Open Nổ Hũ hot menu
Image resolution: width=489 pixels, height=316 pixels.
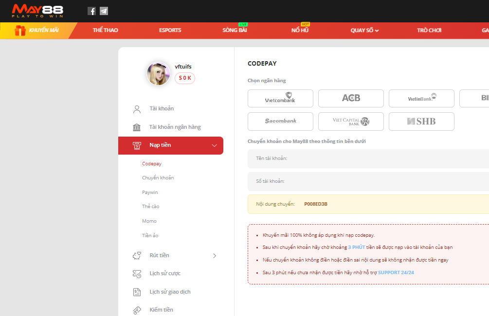[x=300, y=30]
